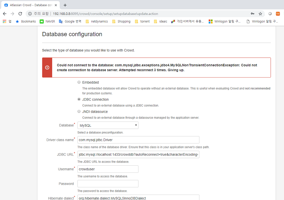Click the Hibernate dialect field

point(138,198)
